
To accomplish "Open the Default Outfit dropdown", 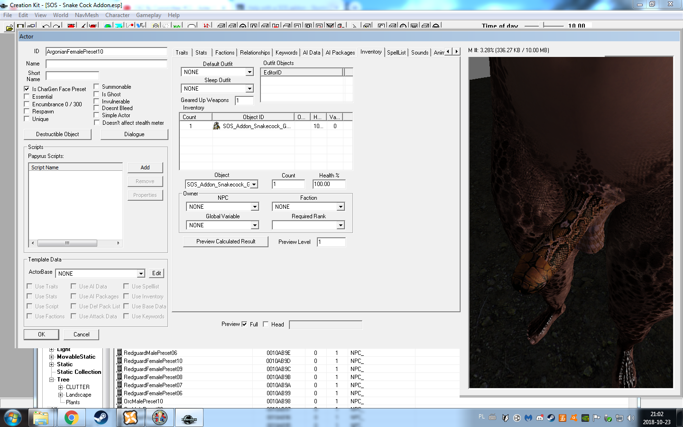I will point(249,72).
